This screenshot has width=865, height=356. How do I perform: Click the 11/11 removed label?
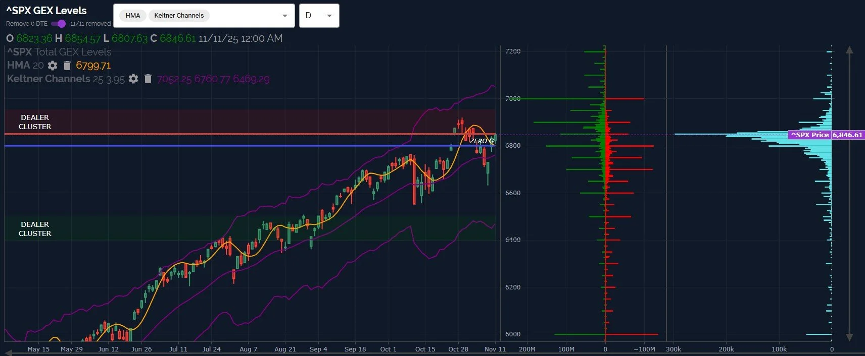pyautogui.click(x=90, y=24)
